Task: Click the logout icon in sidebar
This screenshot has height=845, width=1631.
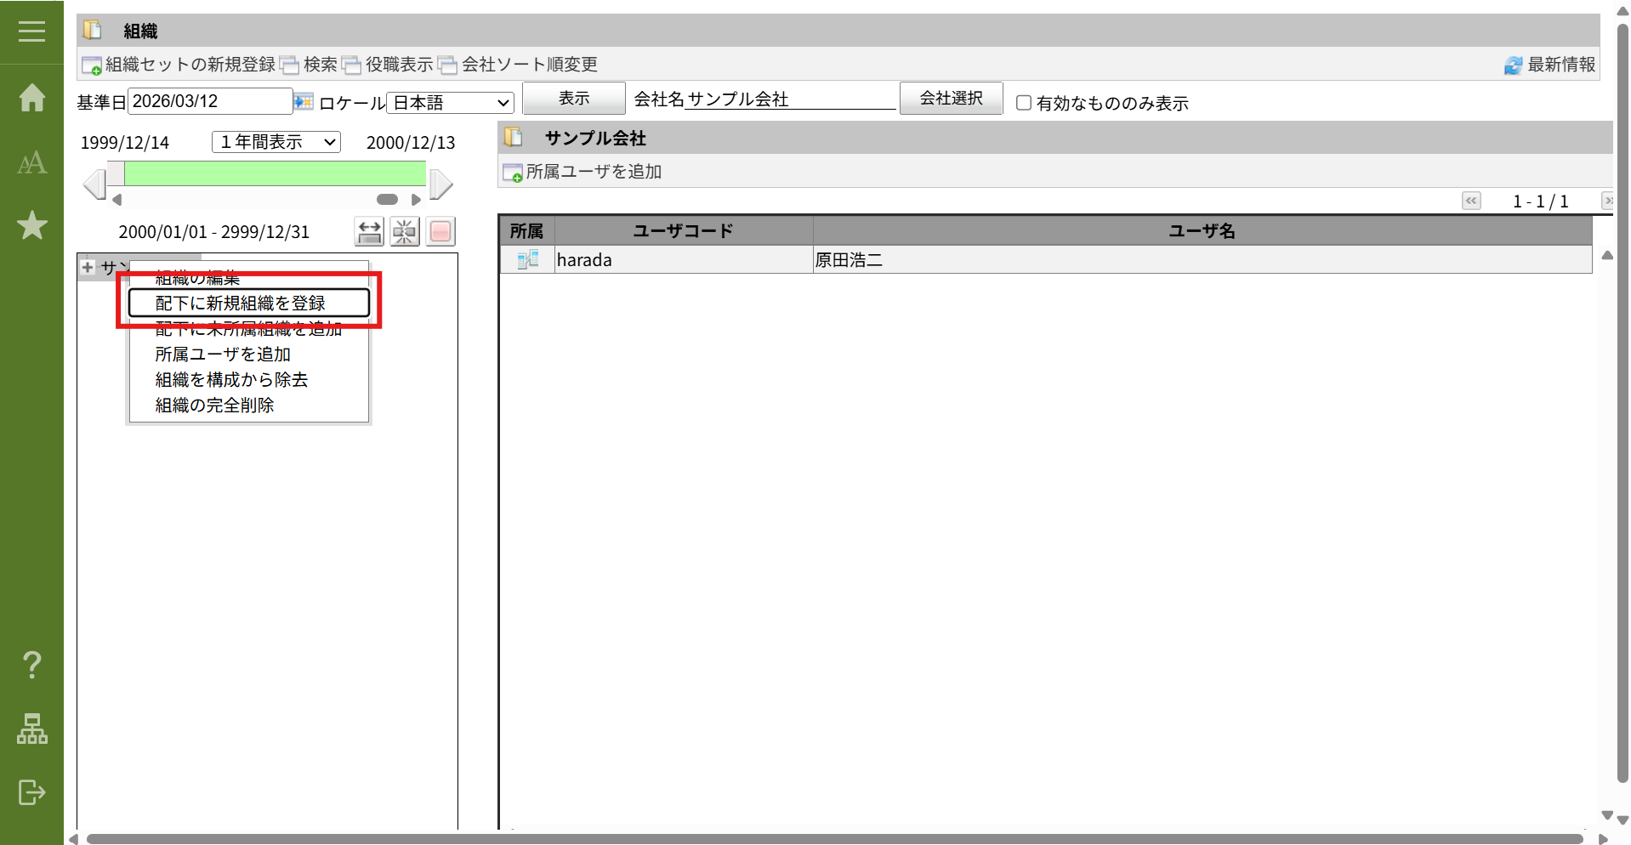Action: [x=31, y=792]
